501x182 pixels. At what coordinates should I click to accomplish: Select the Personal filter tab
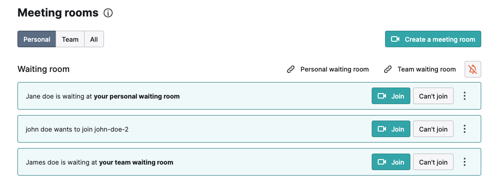[x=37, y=39]
